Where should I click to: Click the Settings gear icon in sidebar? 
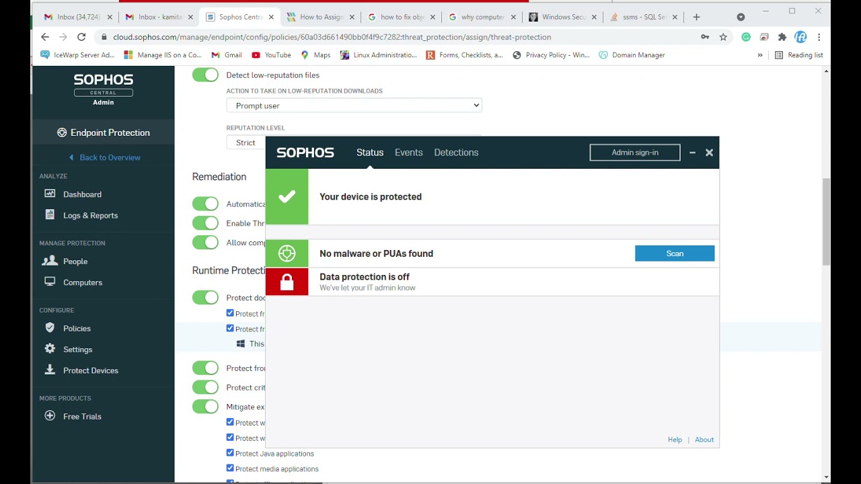pos(50,349)
